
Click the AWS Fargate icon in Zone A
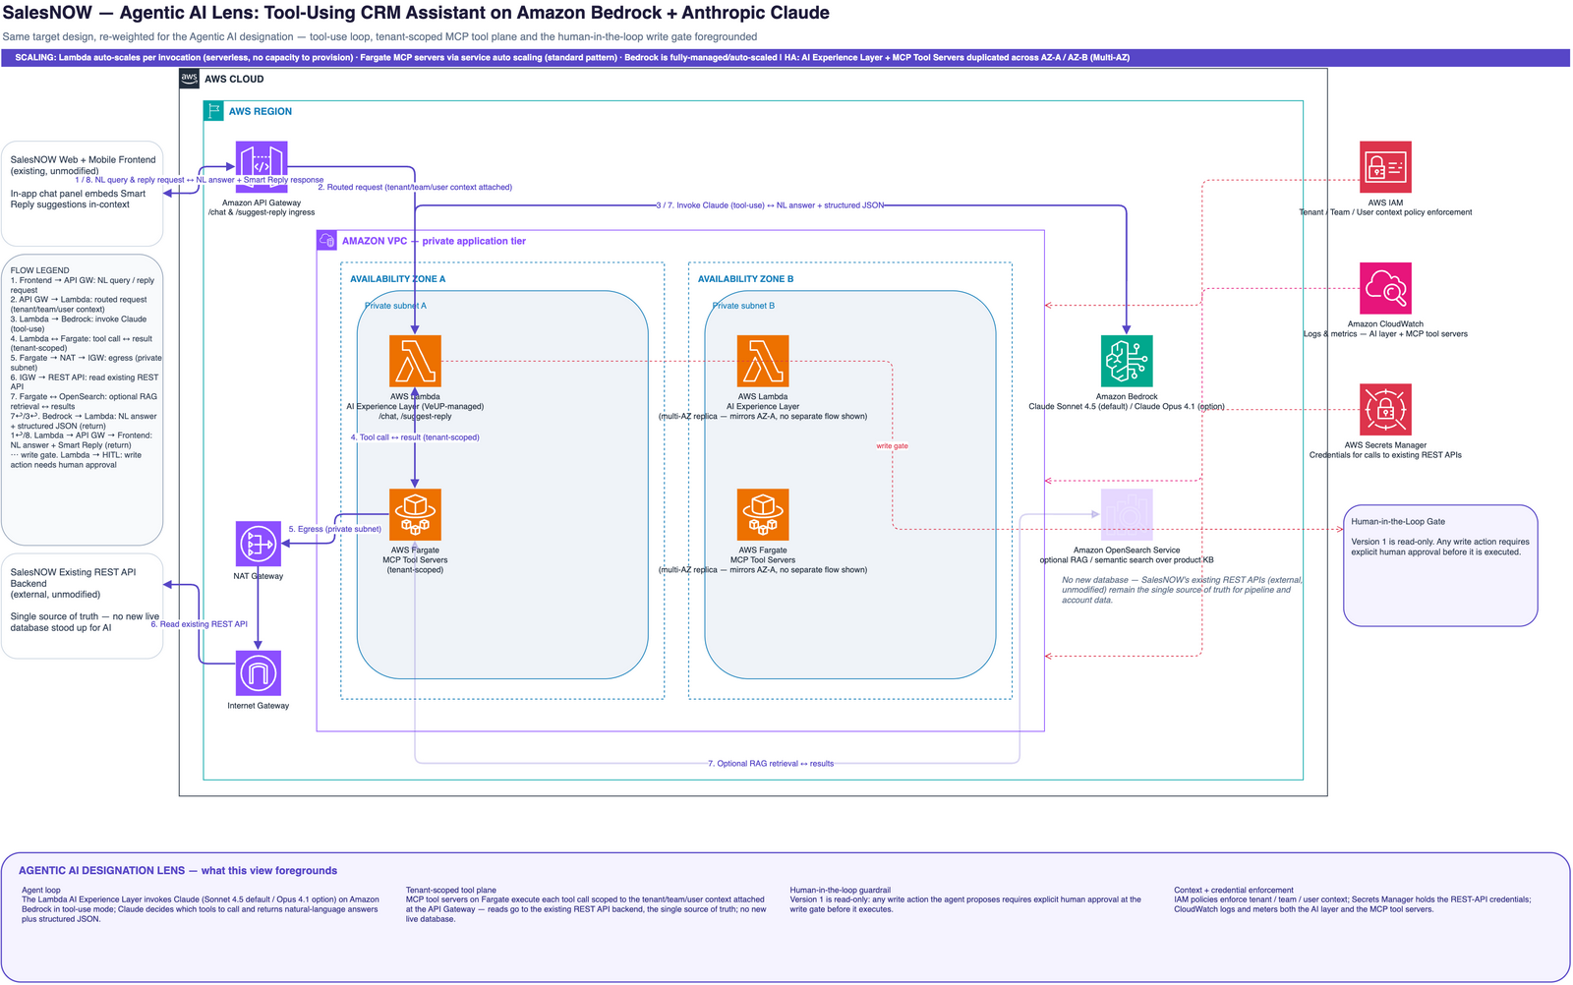point(415,514)
